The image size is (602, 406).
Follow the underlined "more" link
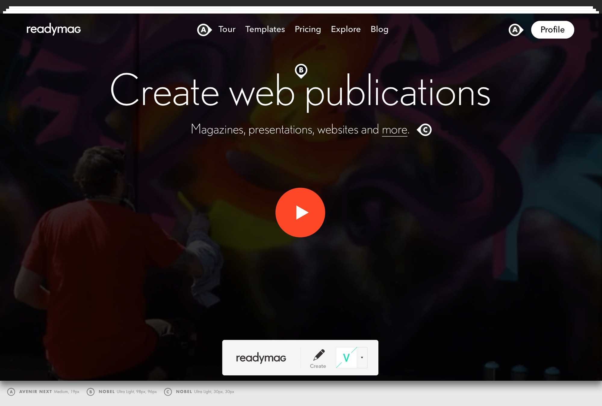point(395,130)
